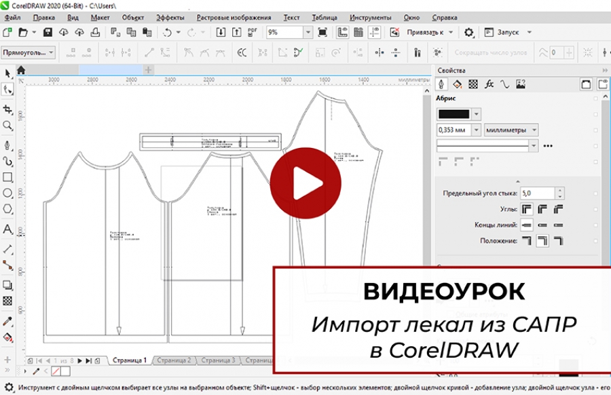The width and height of the screenshot is (611, 395).
Task: Toggle the show grid icon
Action: 358,33
